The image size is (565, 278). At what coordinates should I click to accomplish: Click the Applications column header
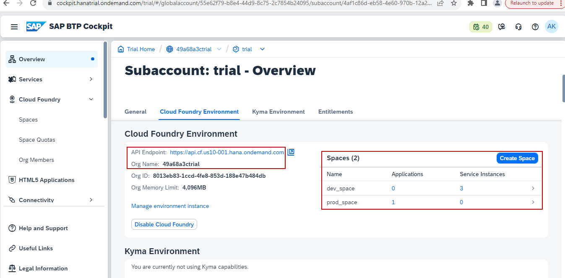point(407,174)
